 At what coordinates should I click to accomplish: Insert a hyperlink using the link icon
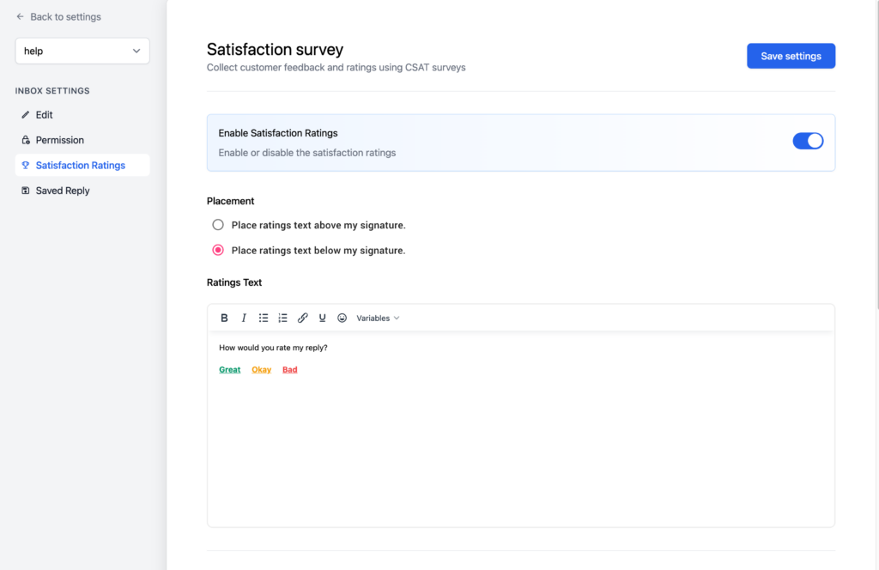(303, 318)
